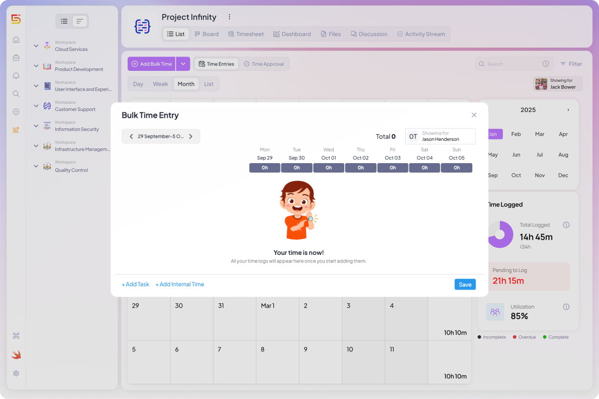Viewport: 599px width, 399px height.
Task: Select the Week view toggle
Action: 160,84
